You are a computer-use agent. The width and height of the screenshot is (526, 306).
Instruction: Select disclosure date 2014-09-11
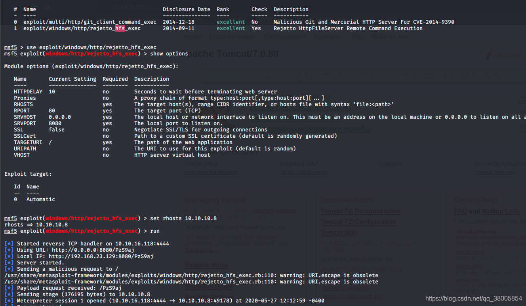point(179,28)
